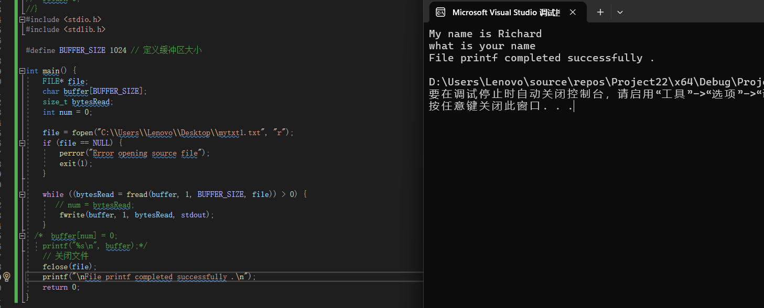The image size is (764, 308).
Task: Click console line "File printf completed successfully ."
Action: [x=542, y=58]
